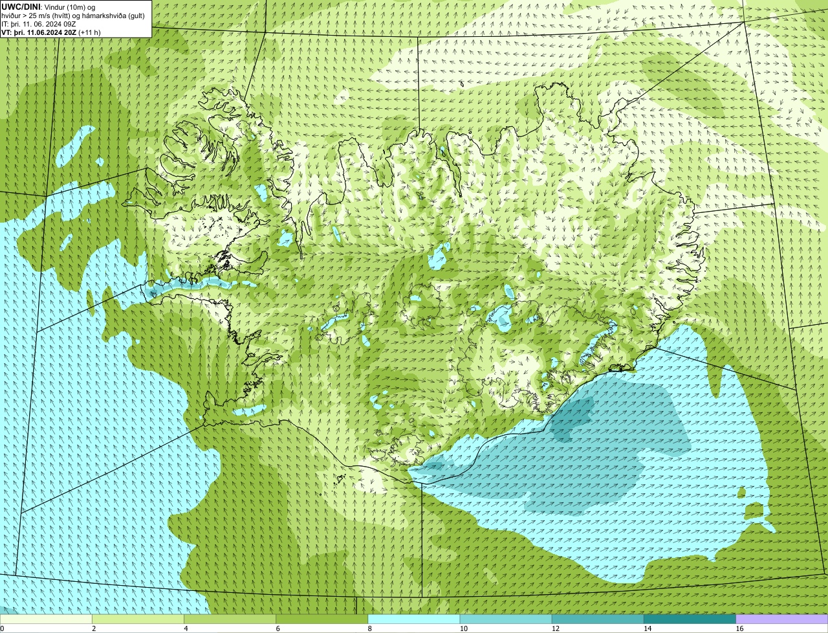This screenshot has height=633, width=828.
Task: Click the 4–6 legend color band
Action: click(230, 619)
